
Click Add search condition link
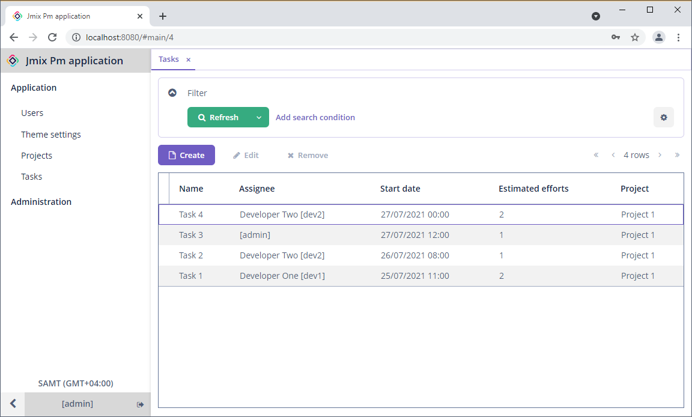pos(315,118)
